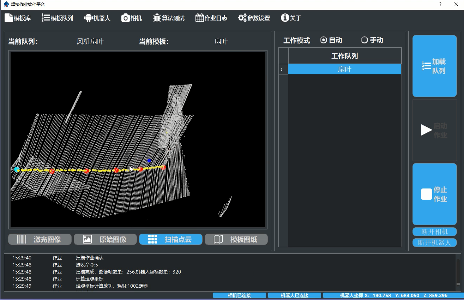Screen dimensions: 464x300
Task: Click the 关于 about info icon
Action: [285, 18]
